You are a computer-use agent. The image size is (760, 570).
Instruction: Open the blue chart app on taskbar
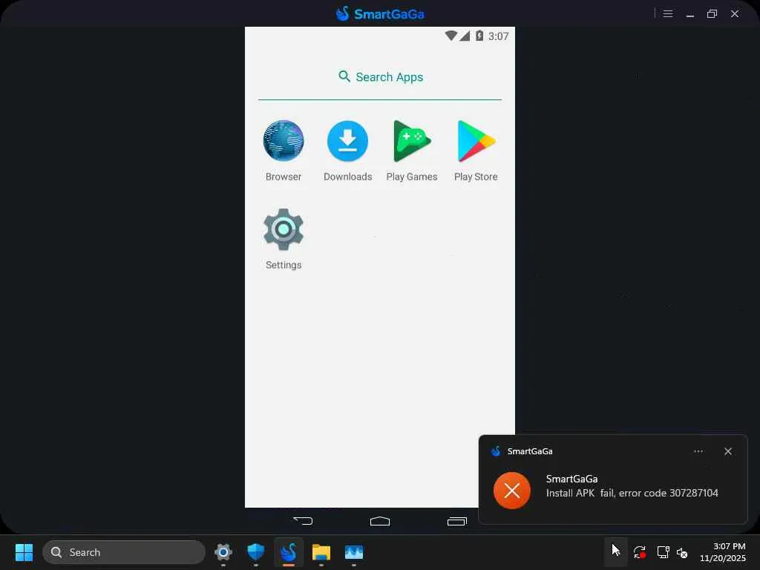coord(354,552)
